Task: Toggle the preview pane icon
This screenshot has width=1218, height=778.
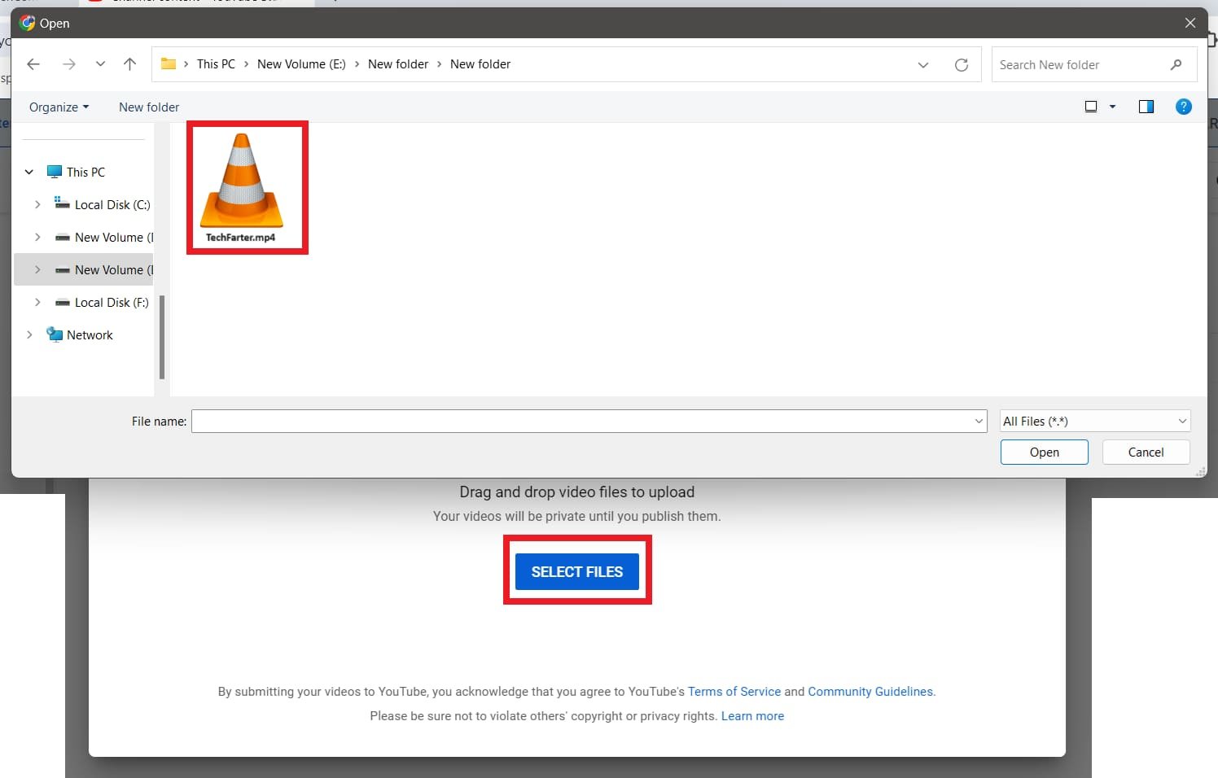Action: [1146, 107]
